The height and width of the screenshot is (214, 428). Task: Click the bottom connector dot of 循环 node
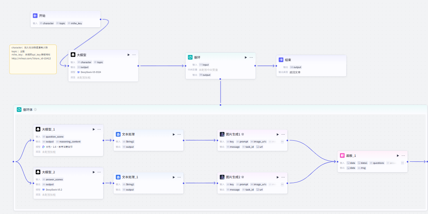(x=221, y=80)
